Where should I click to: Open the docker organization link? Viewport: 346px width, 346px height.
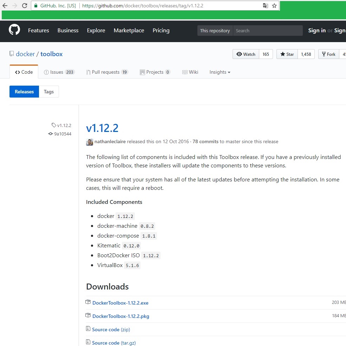click(x=25, y=54)
